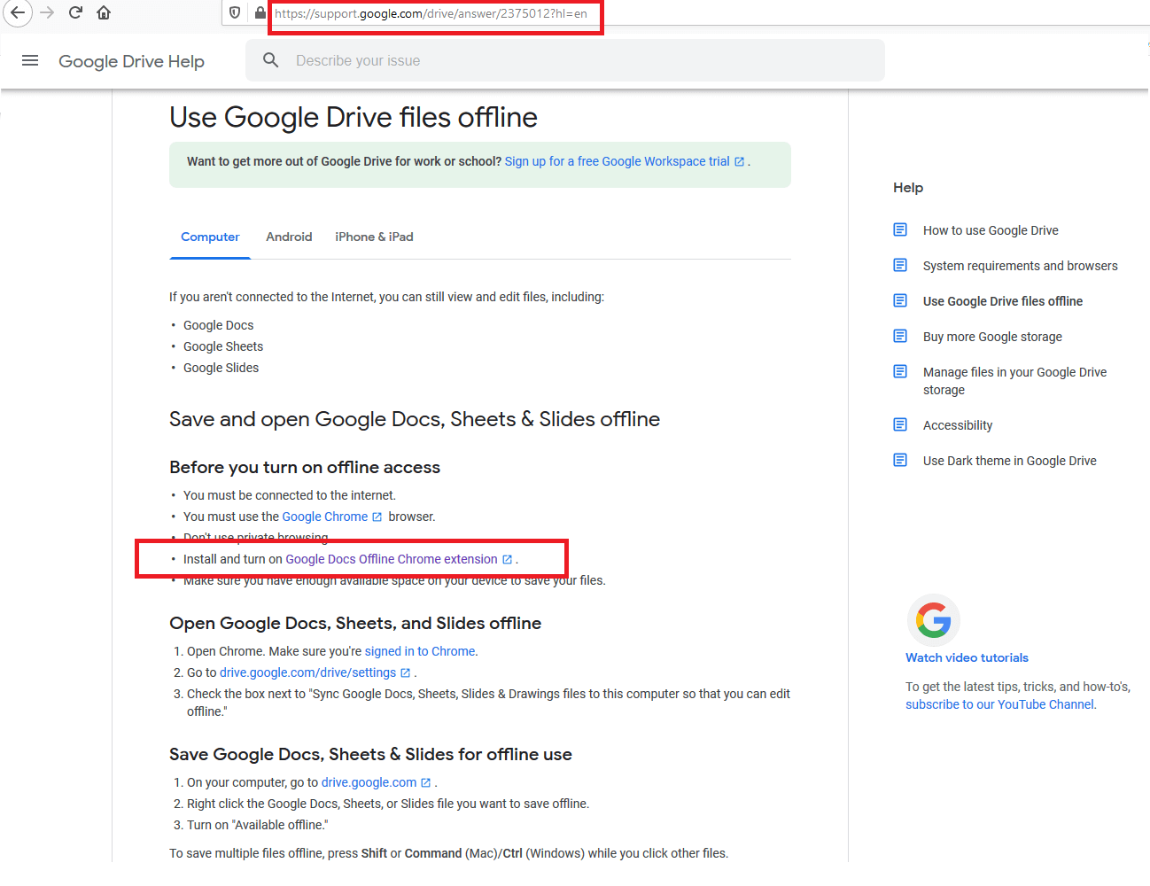Open Buy more Google storage article
The width and height of the screenshot is (1150, 886).
(x=992, y=337)
